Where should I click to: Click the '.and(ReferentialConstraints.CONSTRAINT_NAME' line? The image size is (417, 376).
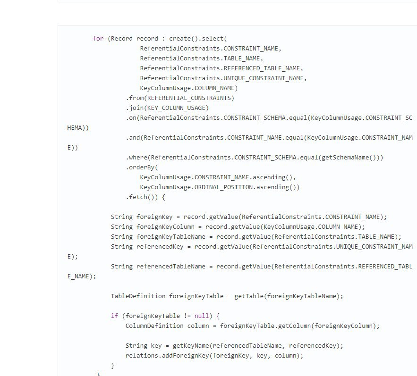click(x=269, y=138)
